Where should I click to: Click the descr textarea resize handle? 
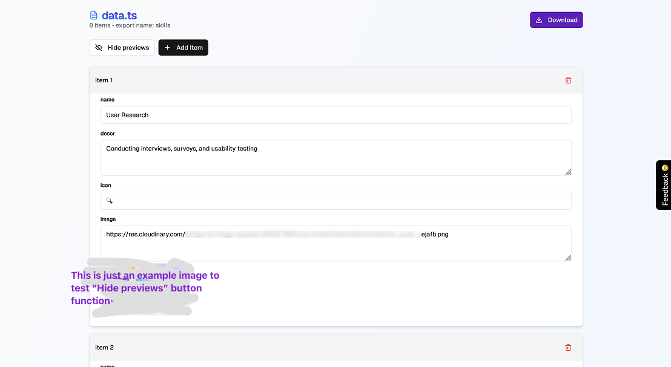(x=568, y=173)
